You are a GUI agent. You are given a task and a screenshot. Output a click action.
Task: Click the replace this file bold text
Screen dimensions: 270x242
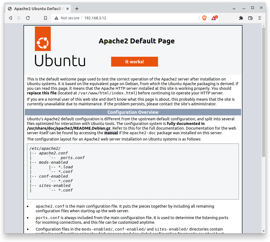tap(42, 93)
